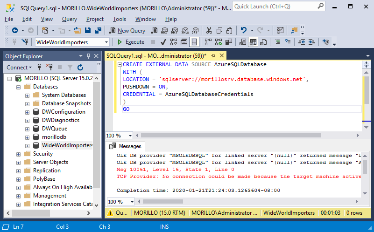Open the Activity Monitor icon

(280, 30)
